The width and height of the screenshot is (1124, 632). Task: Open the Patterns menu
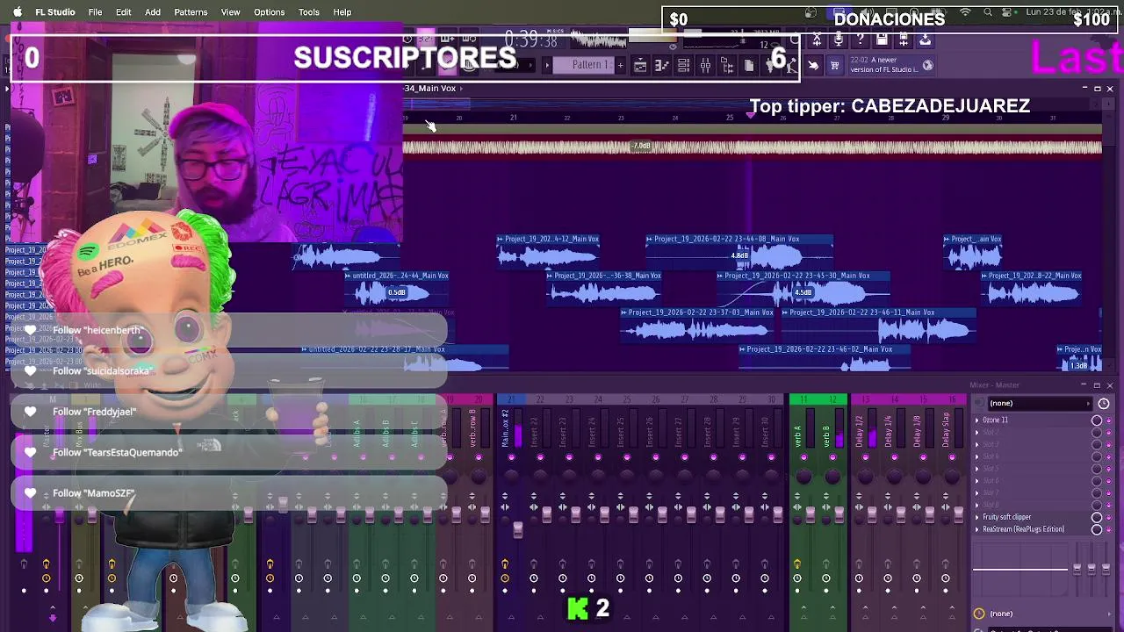point(191,12)
